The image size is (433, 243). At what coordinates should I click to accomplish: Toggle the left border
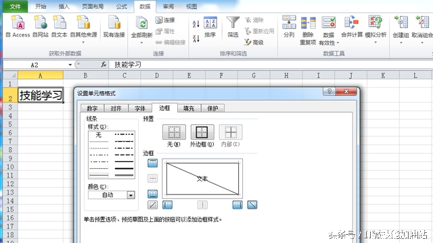[167, 205]
